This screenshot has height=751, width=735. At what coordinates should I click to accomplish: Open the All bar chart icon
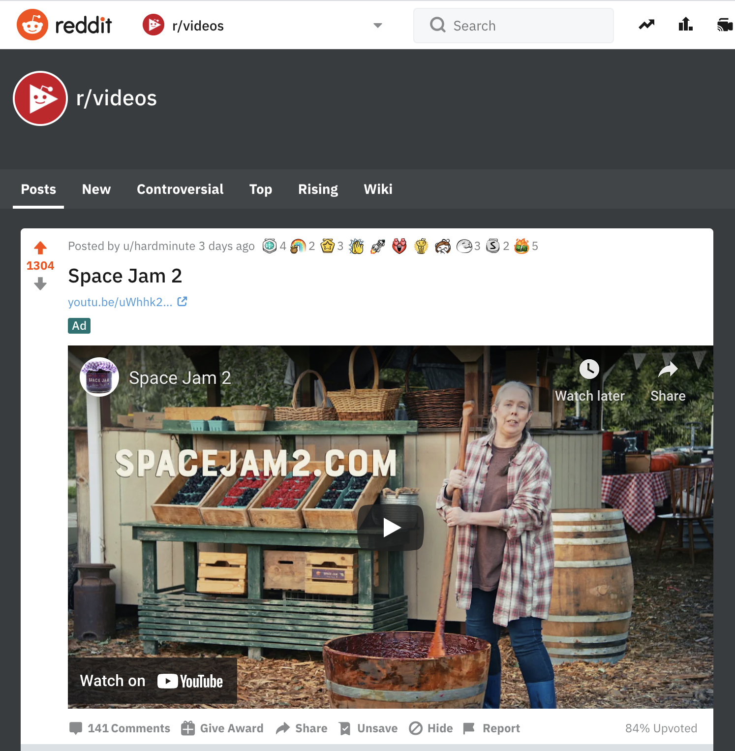coord(685,24)
